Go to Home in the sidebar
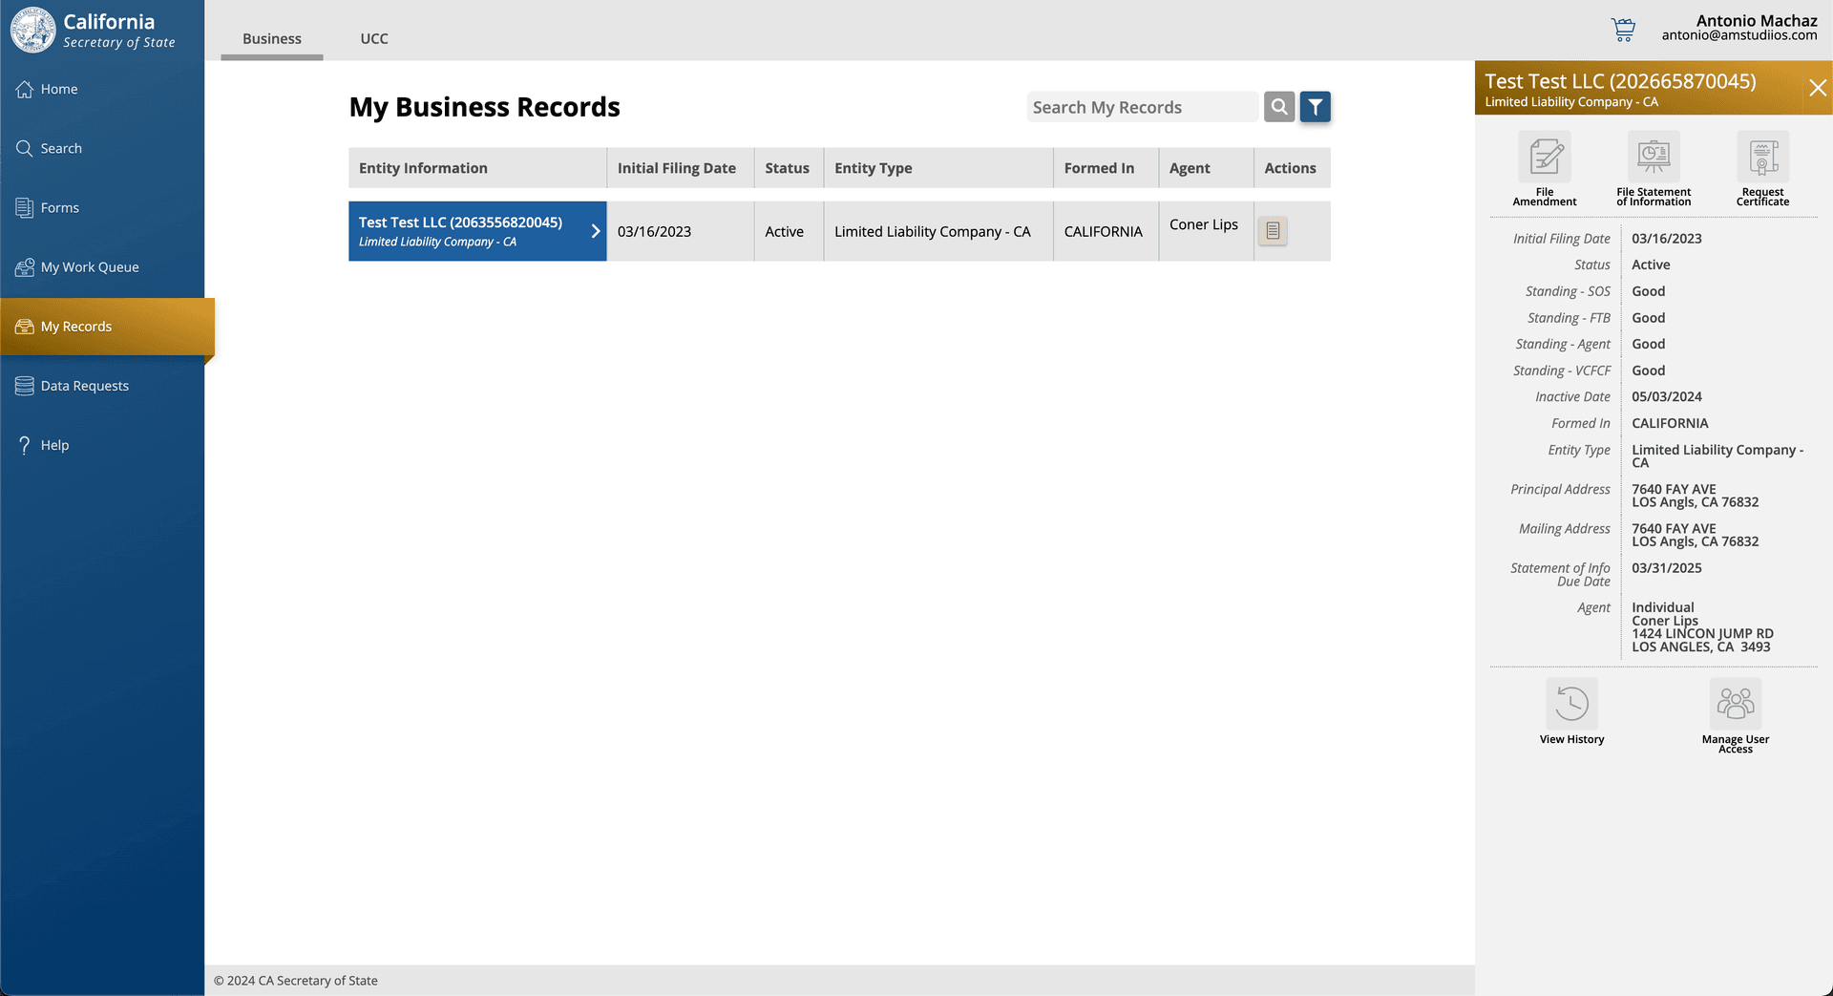 (59, 89)
